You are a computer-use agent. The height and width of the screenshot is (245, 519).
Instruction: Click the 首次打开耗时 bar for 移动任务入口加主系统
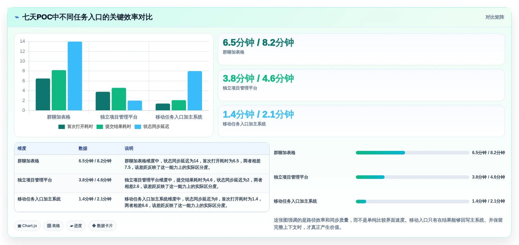click(163, 107)
